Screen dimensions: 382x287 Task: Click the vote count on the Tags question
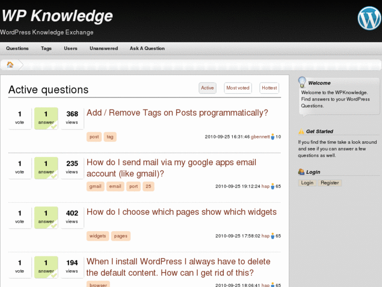[x=20, y=118]
